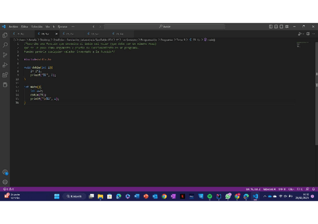
Task: Open the Manage gear settings icon
Action: coord(5,182)
